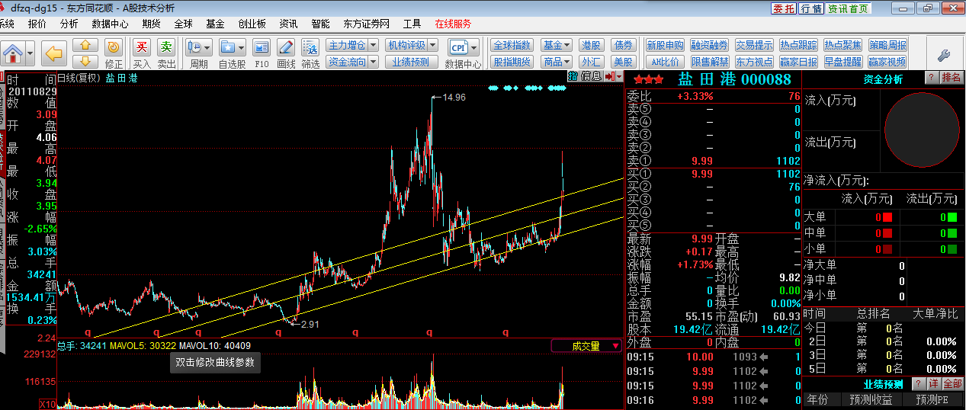Expand the 主力增仓 dropdown arrow

point(373,46)
